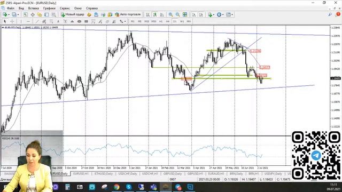Viewport: 342px width, 192px height.
Task: Open the red notification badge icon
Action: [338, 14]
